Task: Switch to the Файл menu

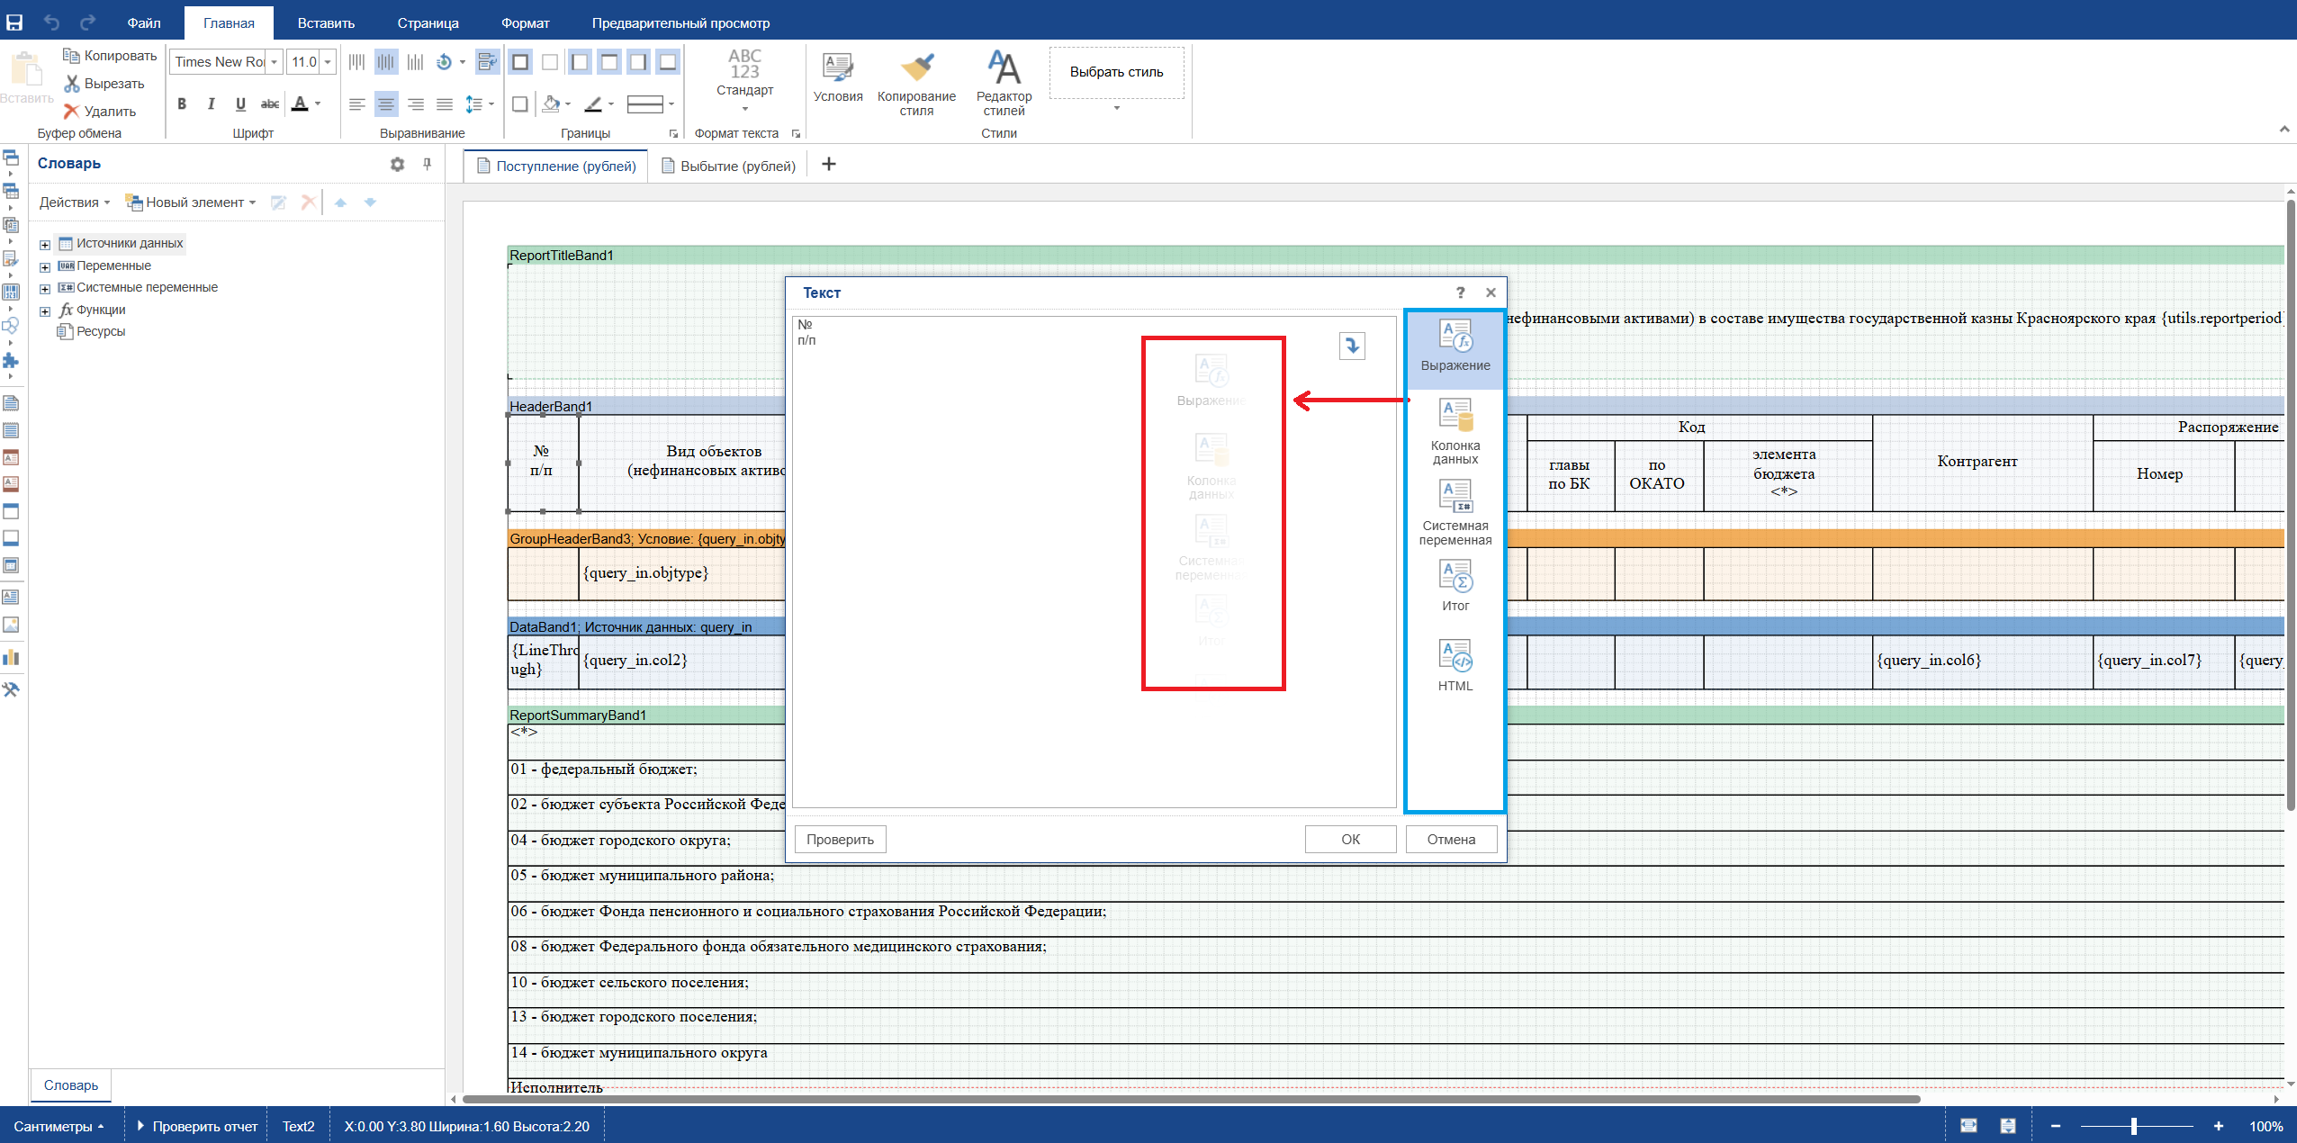Action: pos(144,23)
